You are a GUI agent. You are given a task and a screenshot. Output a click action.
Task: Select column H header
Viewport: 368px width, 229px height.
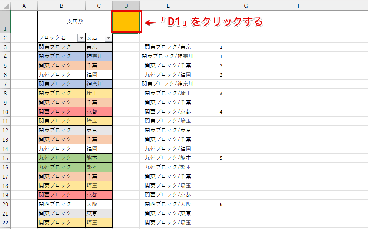(299, 6)
